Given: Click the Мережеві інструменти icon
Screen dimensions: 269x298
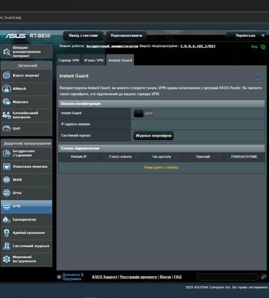Looking at the screenshot, I should click(x=6, y=259).
